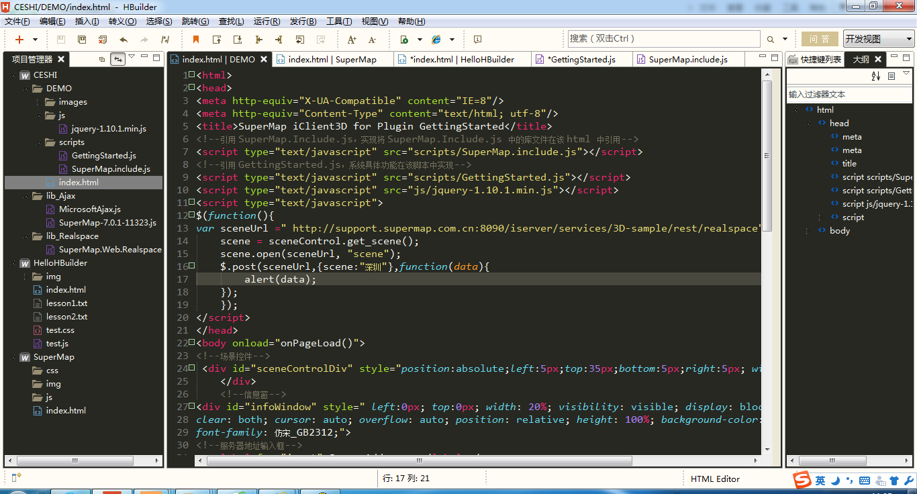This screenshot has height=494, width=917.
Task: Click the Increase font size icon
Action: pos(352,40)
